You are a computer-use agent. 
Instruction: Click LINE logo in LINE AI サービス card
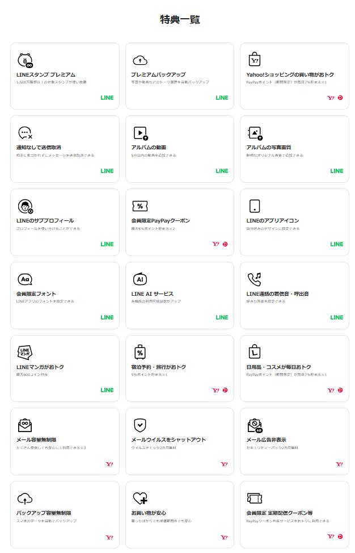pyautogui.click(x=222, y=317)
